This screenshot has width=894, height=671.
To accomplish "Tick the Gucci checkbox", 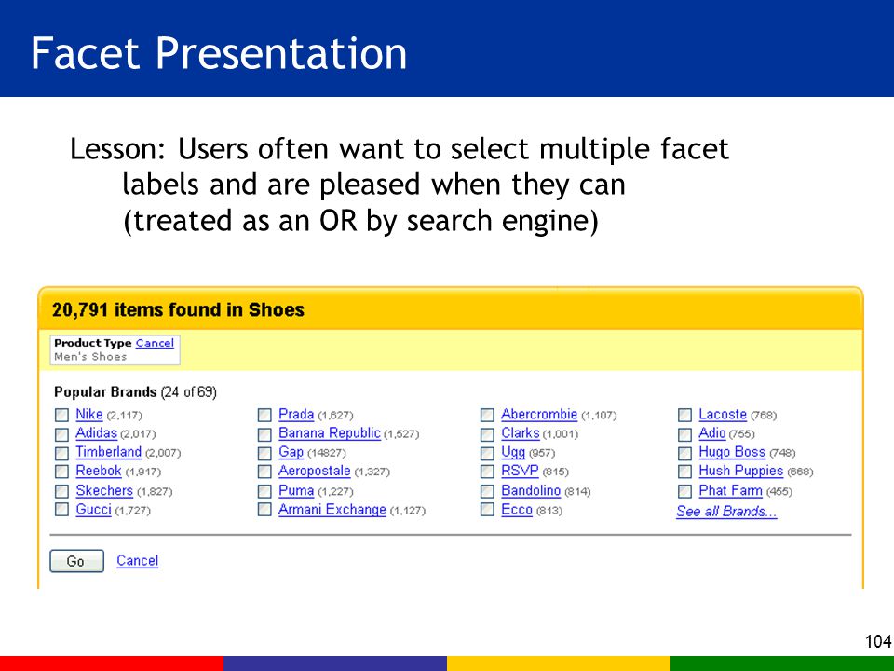I will 61,510.
